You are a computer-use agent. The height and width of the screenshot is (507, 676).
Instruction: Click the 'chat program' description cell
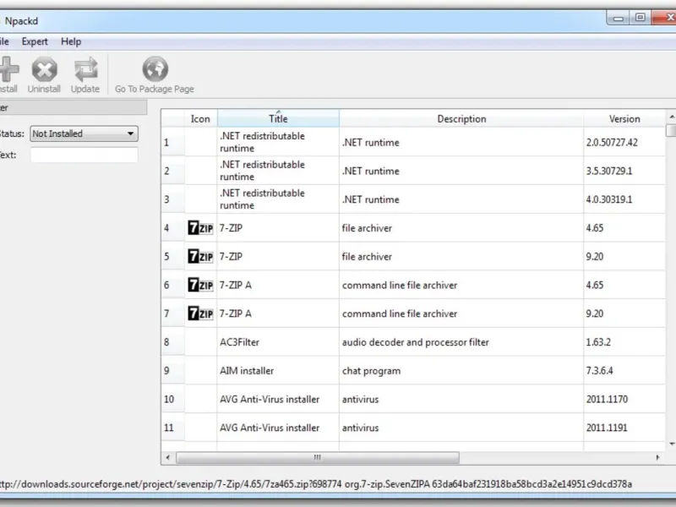pyautogui.click(x=461, y=370)
